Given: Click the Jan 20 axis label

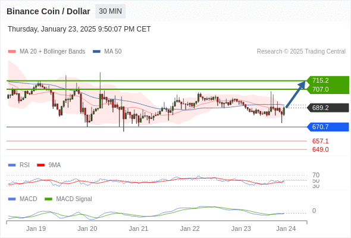Looking at the screenshot, I should point(87,228).
